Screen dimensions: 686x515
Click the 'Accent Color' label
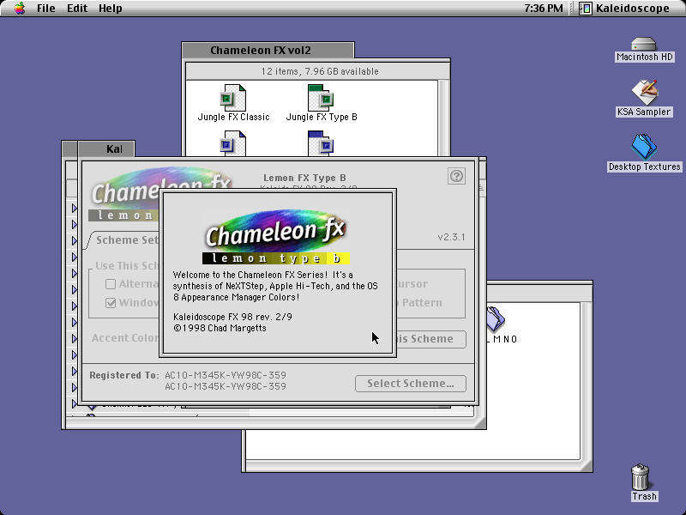125,337
